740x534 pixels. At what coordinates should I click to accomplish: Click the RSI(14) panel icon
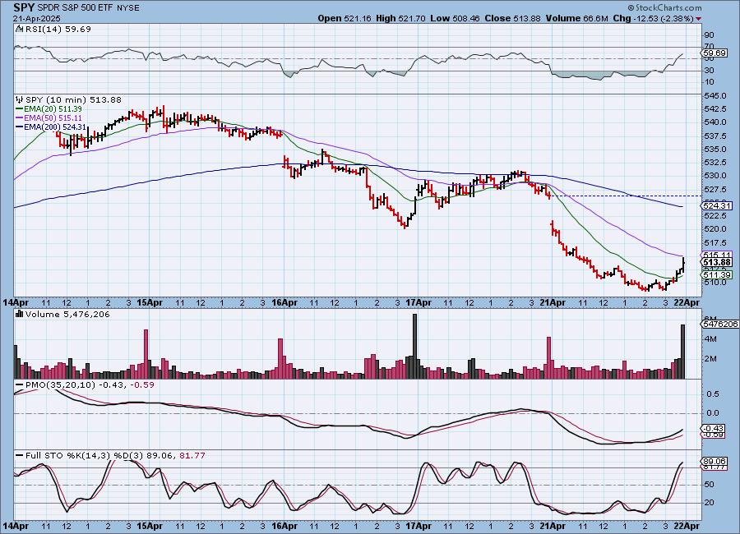20,29
